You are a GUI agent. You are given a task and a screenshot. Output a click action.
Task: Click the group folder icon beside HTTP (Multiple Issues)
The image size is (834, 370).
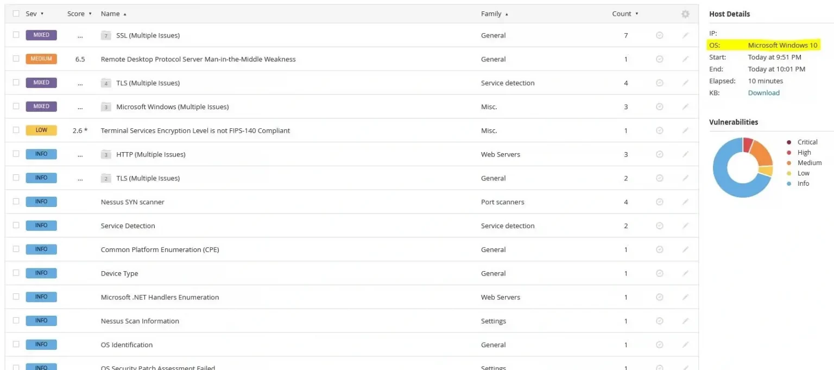[106, 155]
